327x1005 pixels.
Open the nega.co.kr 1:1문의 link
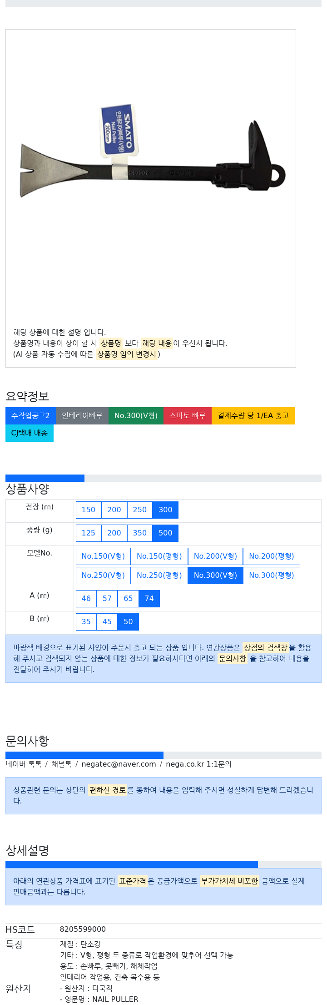coord(198,764)
